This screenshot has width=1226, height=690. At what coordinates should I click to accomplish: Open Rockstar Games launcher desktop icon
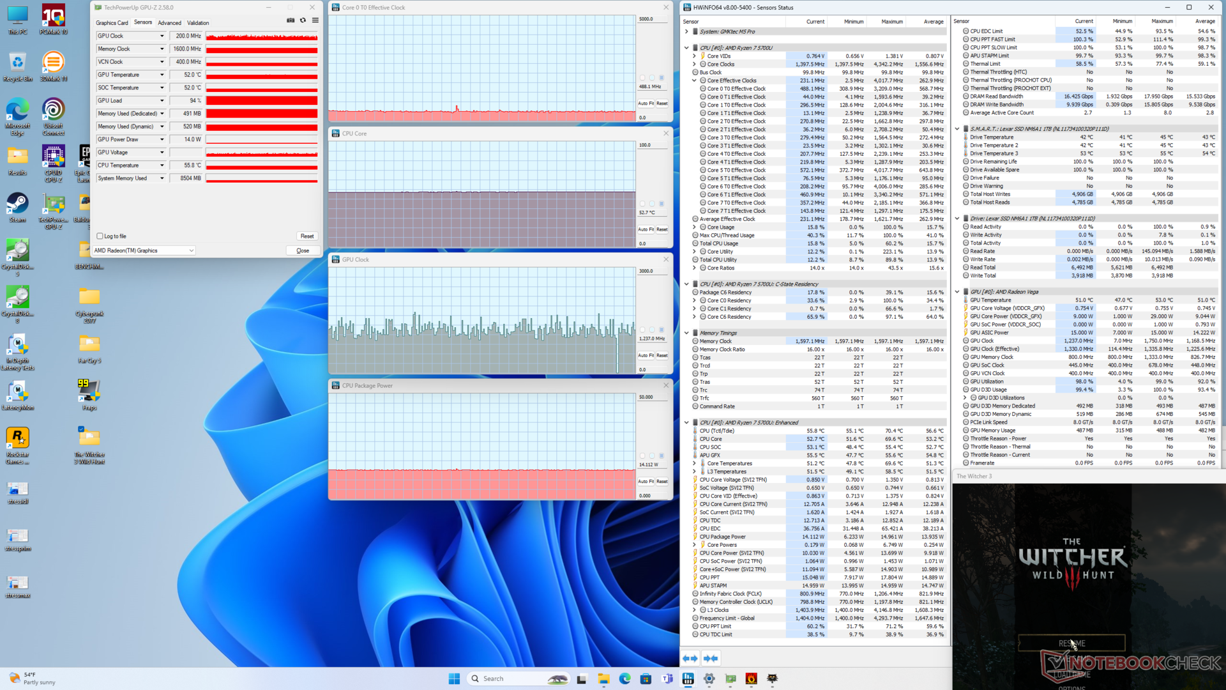(17, 445)
